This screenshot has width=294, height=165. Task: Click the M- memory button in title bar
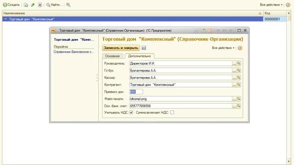point(231,31)
